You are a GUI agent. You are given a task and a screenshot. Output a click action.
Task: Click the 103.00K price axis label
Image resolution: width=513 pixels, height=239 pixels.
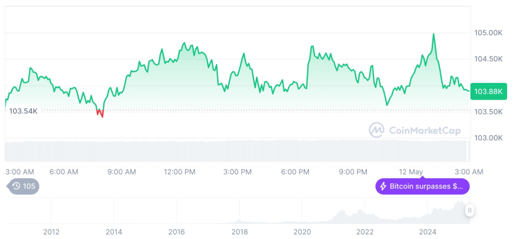(487, 138)
